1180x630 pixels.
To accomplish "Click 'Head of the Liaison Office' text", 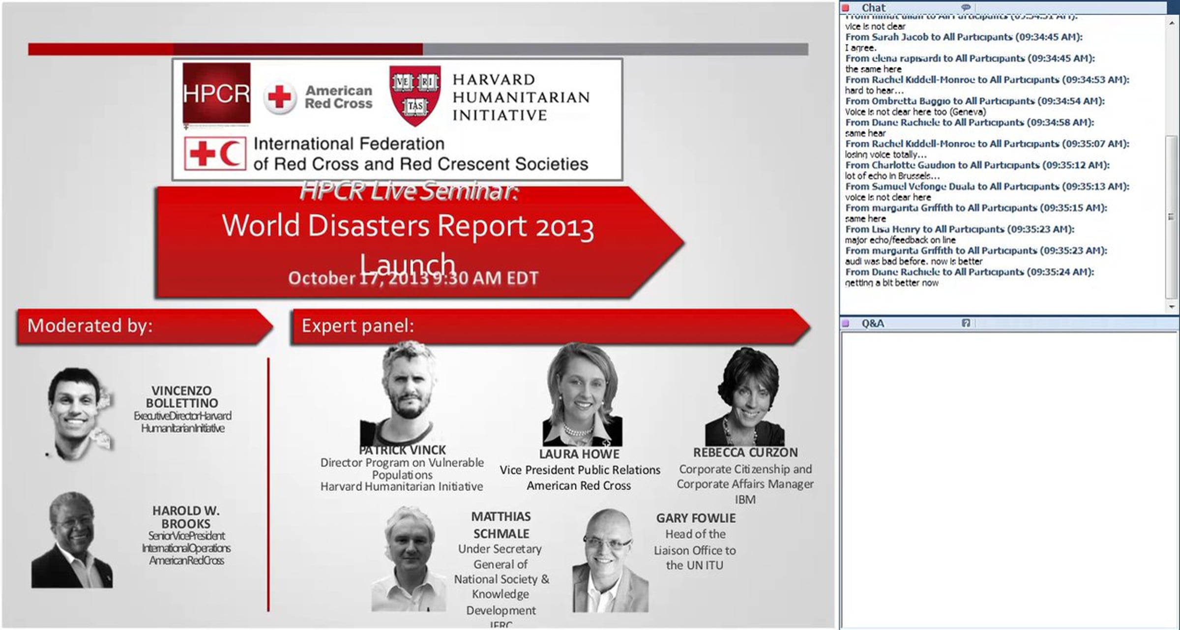I will [x=695, y=542].
